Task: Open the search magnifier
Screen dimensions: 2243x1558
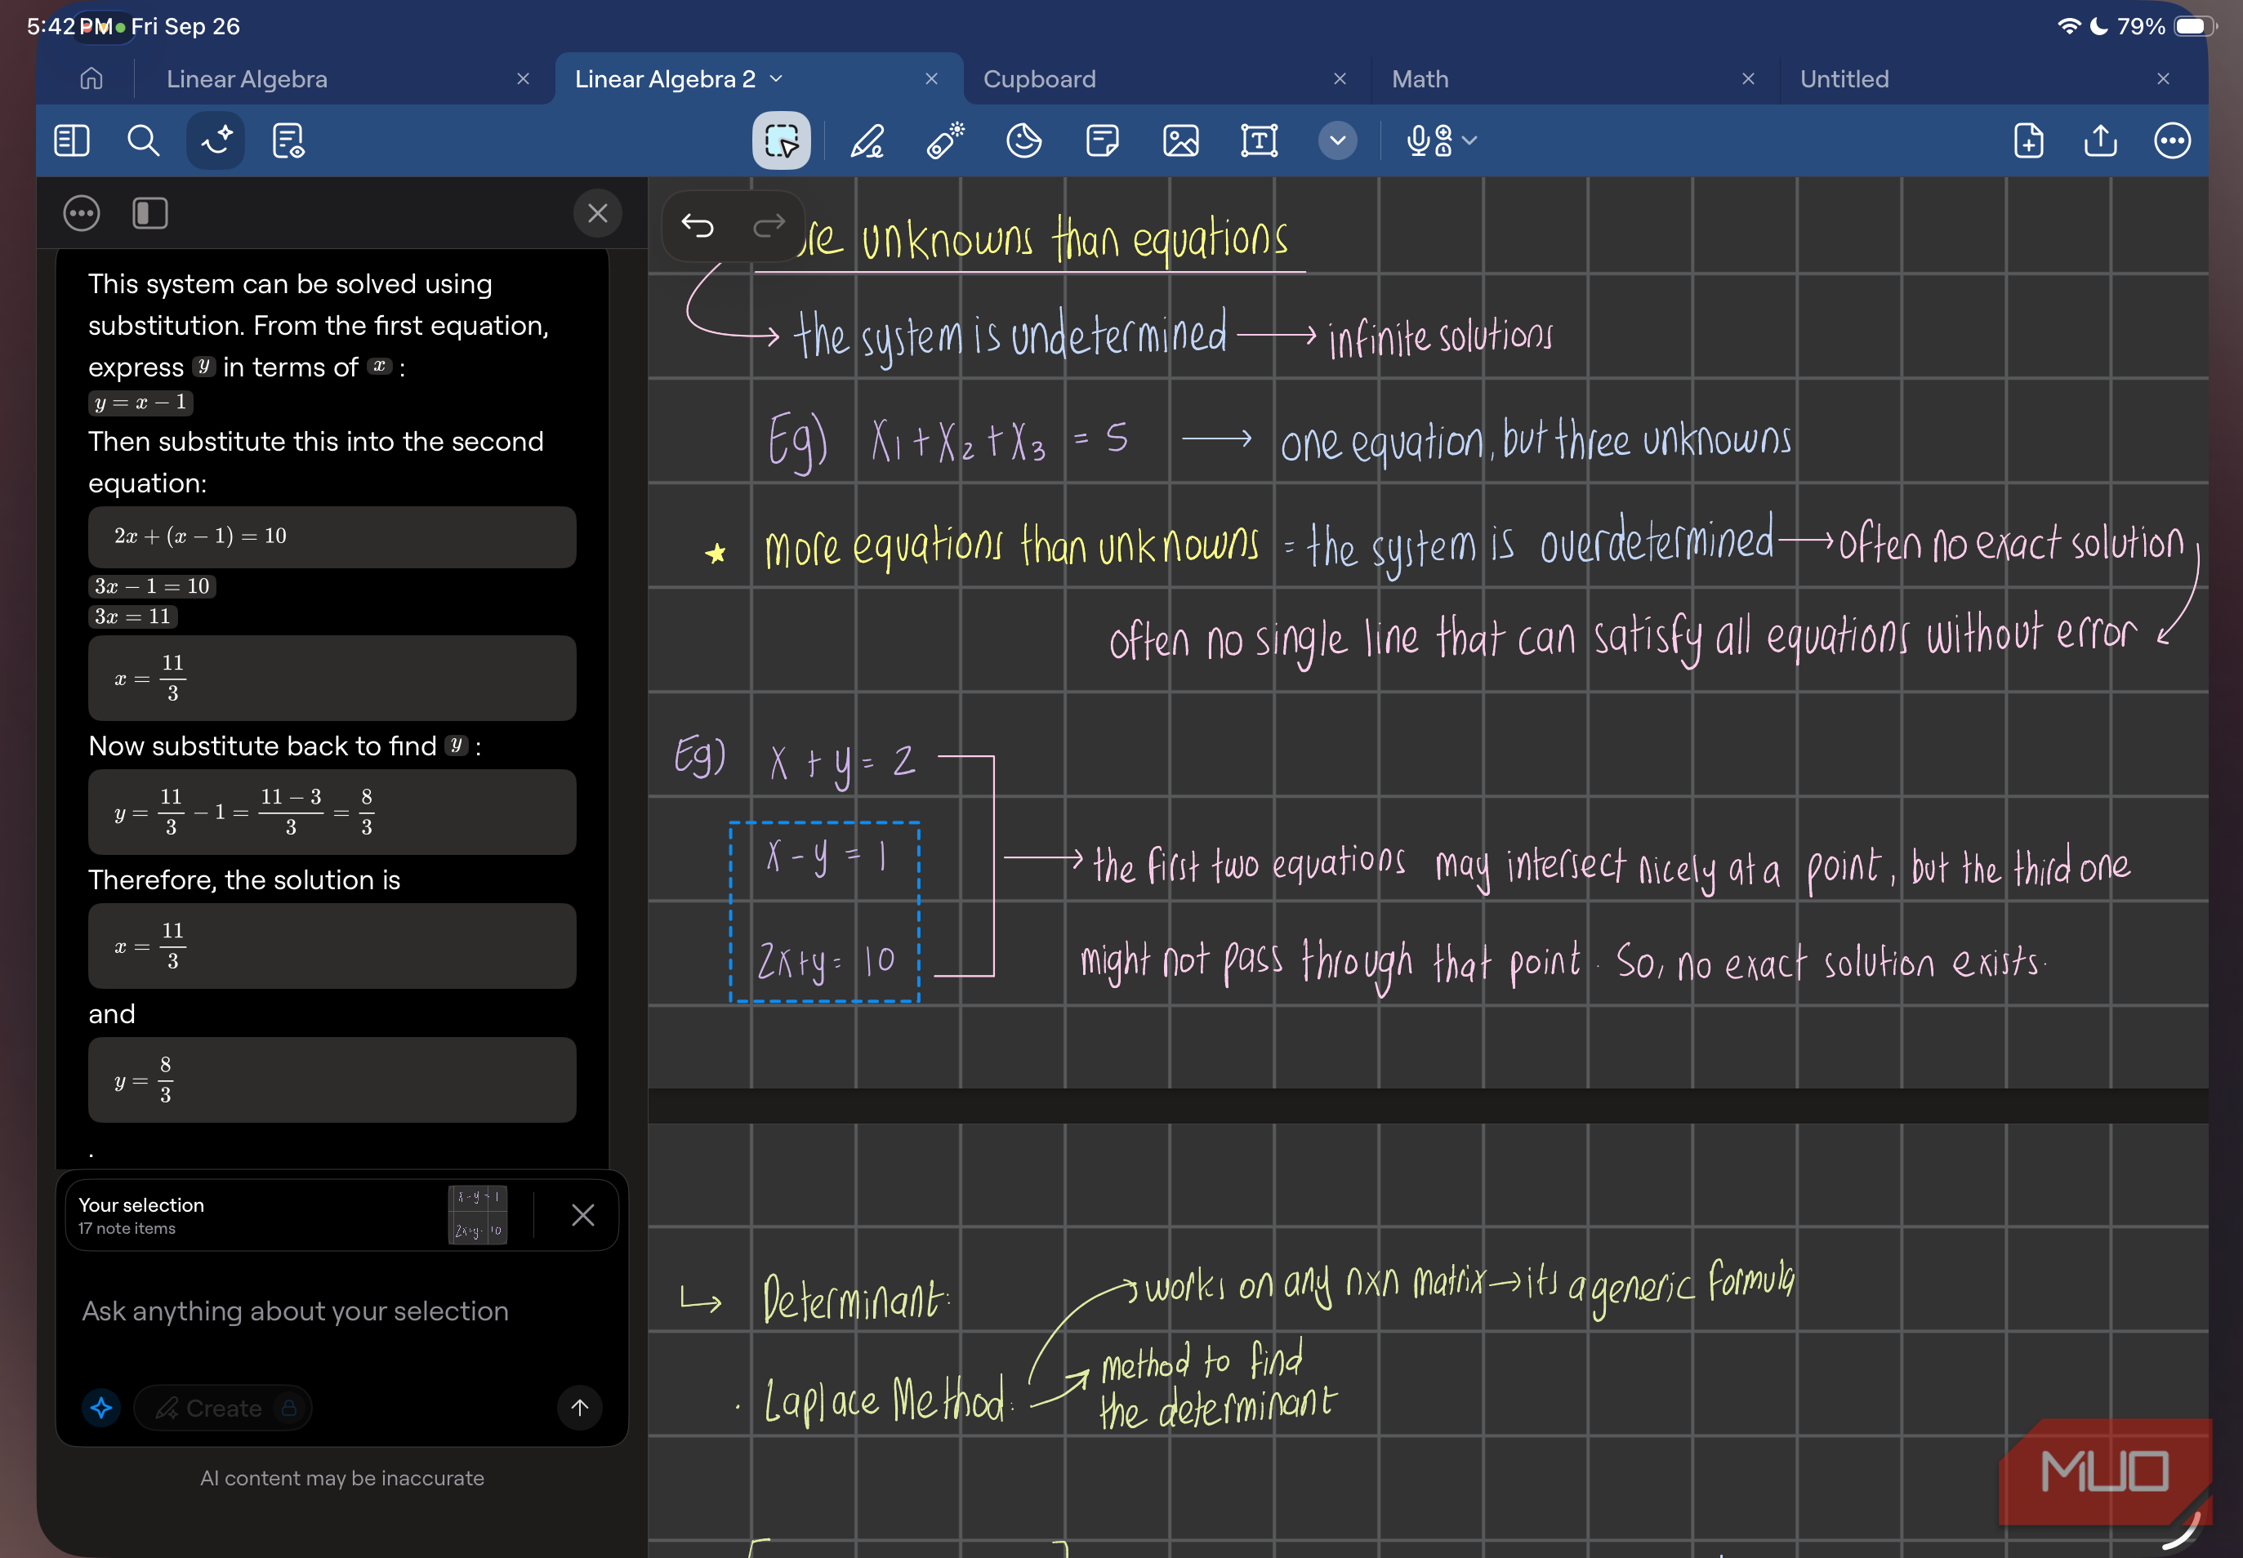Action: [x=144, y=140]
